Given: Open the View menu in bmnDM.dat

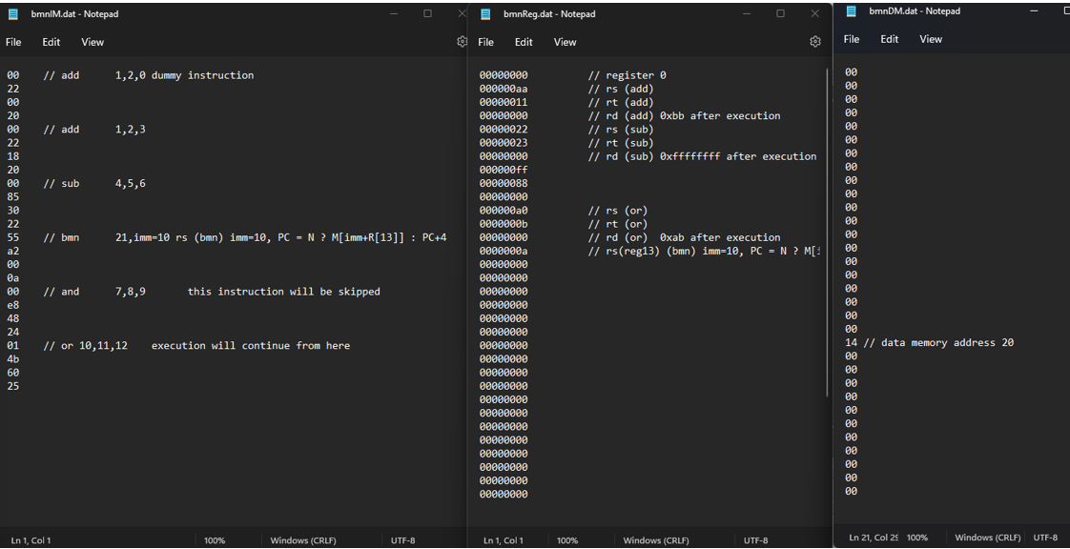Looking at the screenshot, I should (930, 39).
